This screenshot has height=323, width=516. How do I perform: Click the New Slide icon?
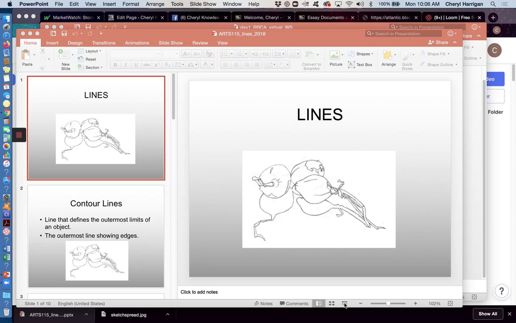tap(64, 59)
